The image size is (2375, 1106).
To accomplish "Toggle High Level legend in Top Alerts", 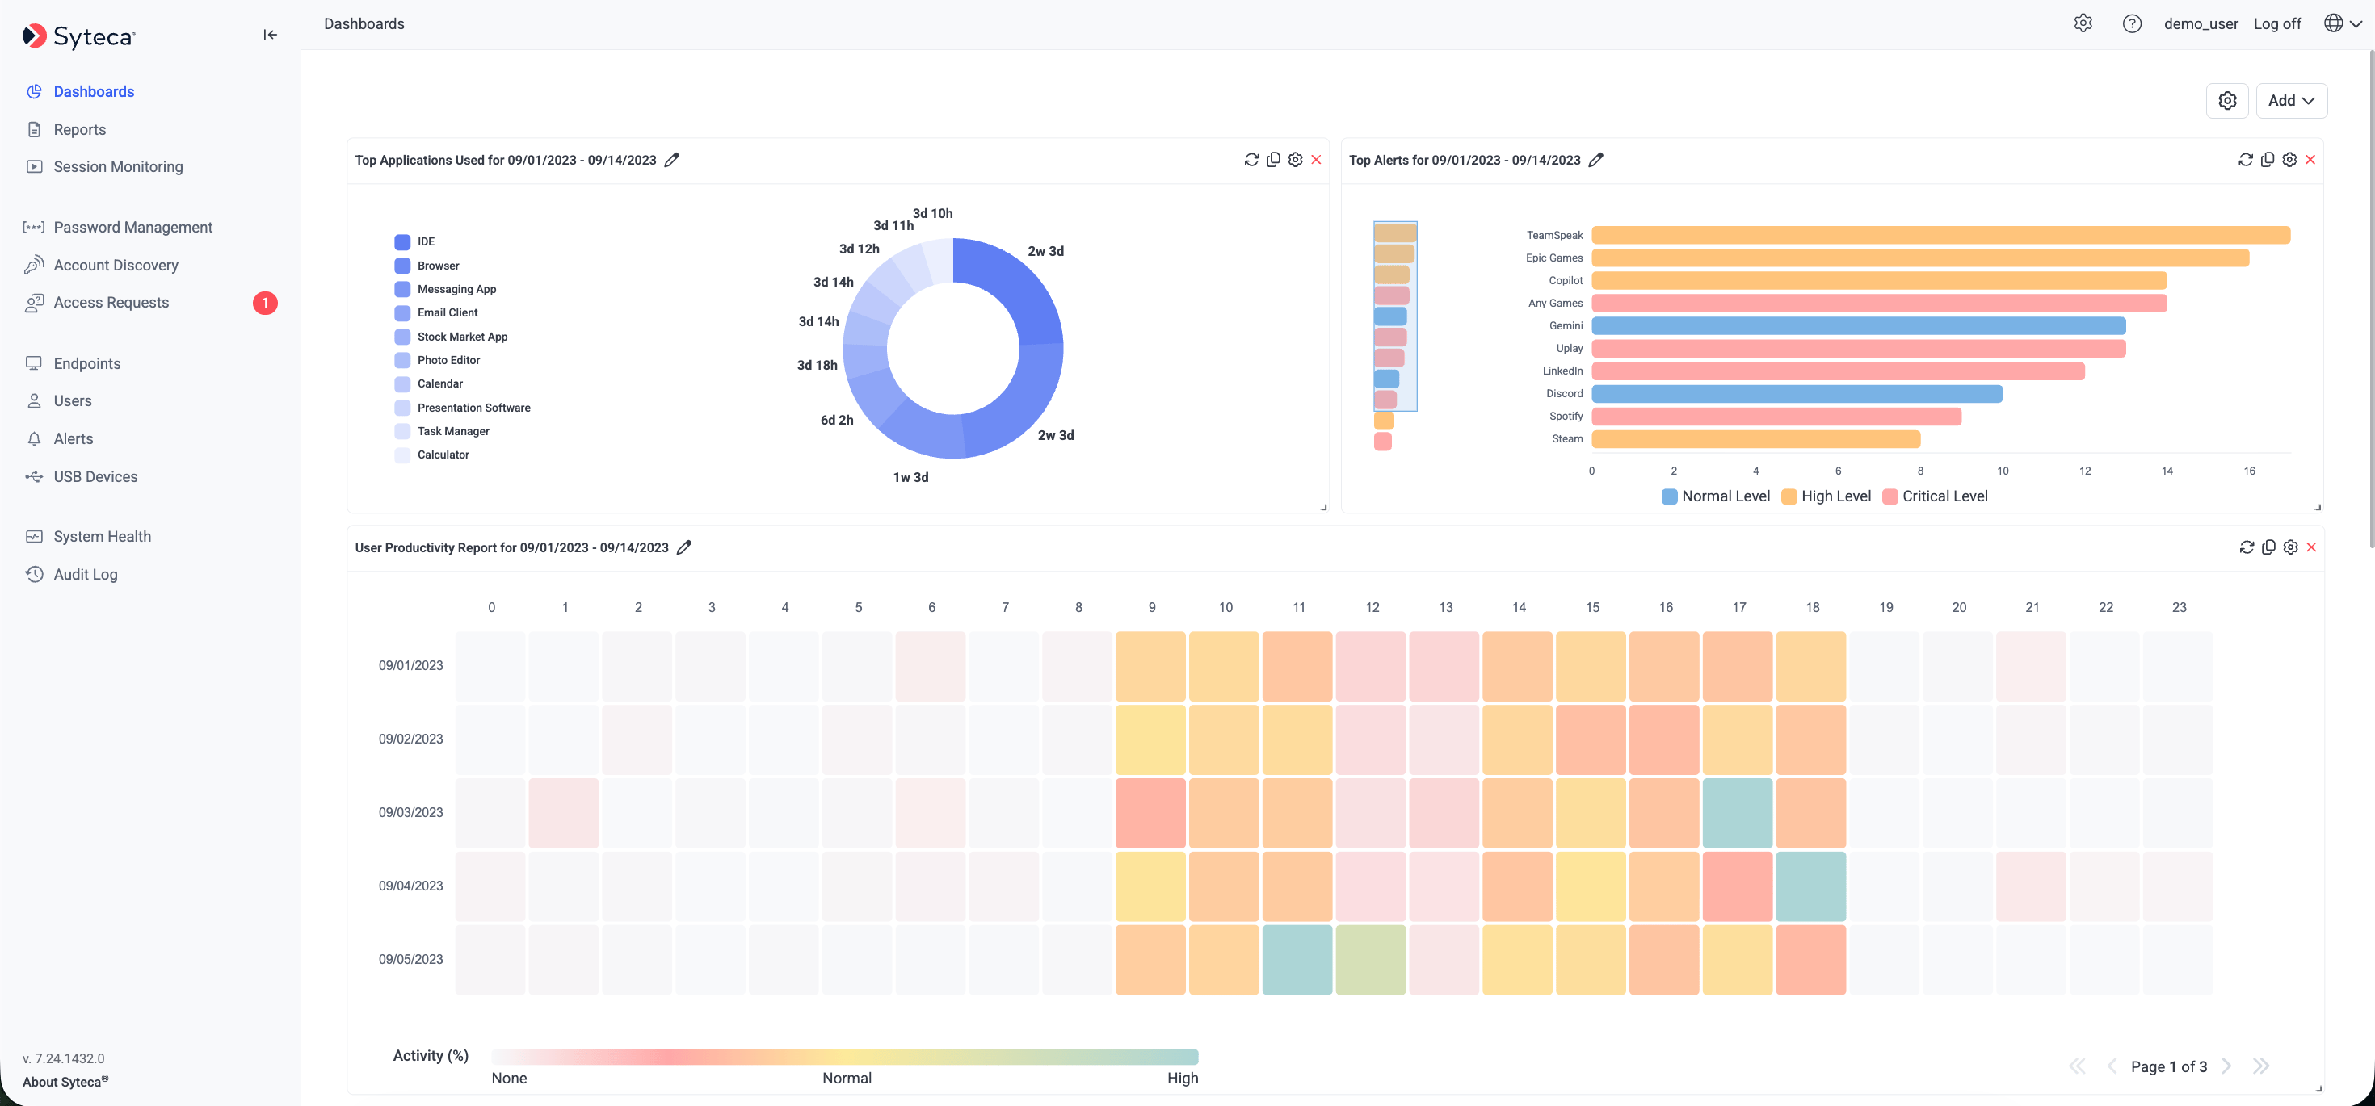I will pos(1826,496).
